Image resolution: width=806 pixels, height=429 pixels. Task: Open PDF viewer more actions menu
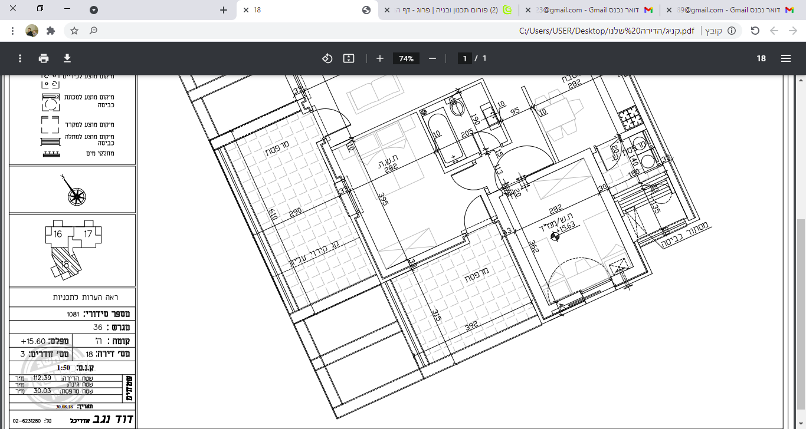pyautogui.click(x=20, y=58)
